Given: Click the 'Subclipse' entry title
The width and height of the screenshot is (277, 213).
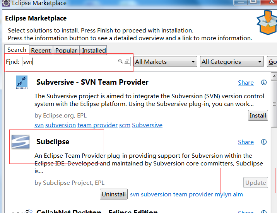Looking at the screenshot, I should (x=53, y=142).
